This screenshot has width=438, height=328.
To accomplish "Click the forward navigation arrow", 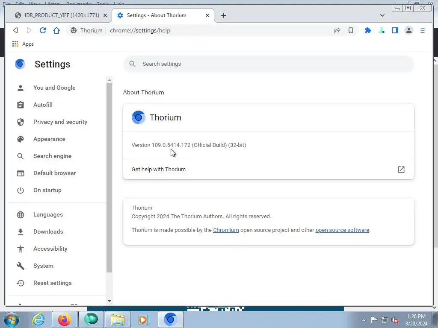I will [29, 30].
